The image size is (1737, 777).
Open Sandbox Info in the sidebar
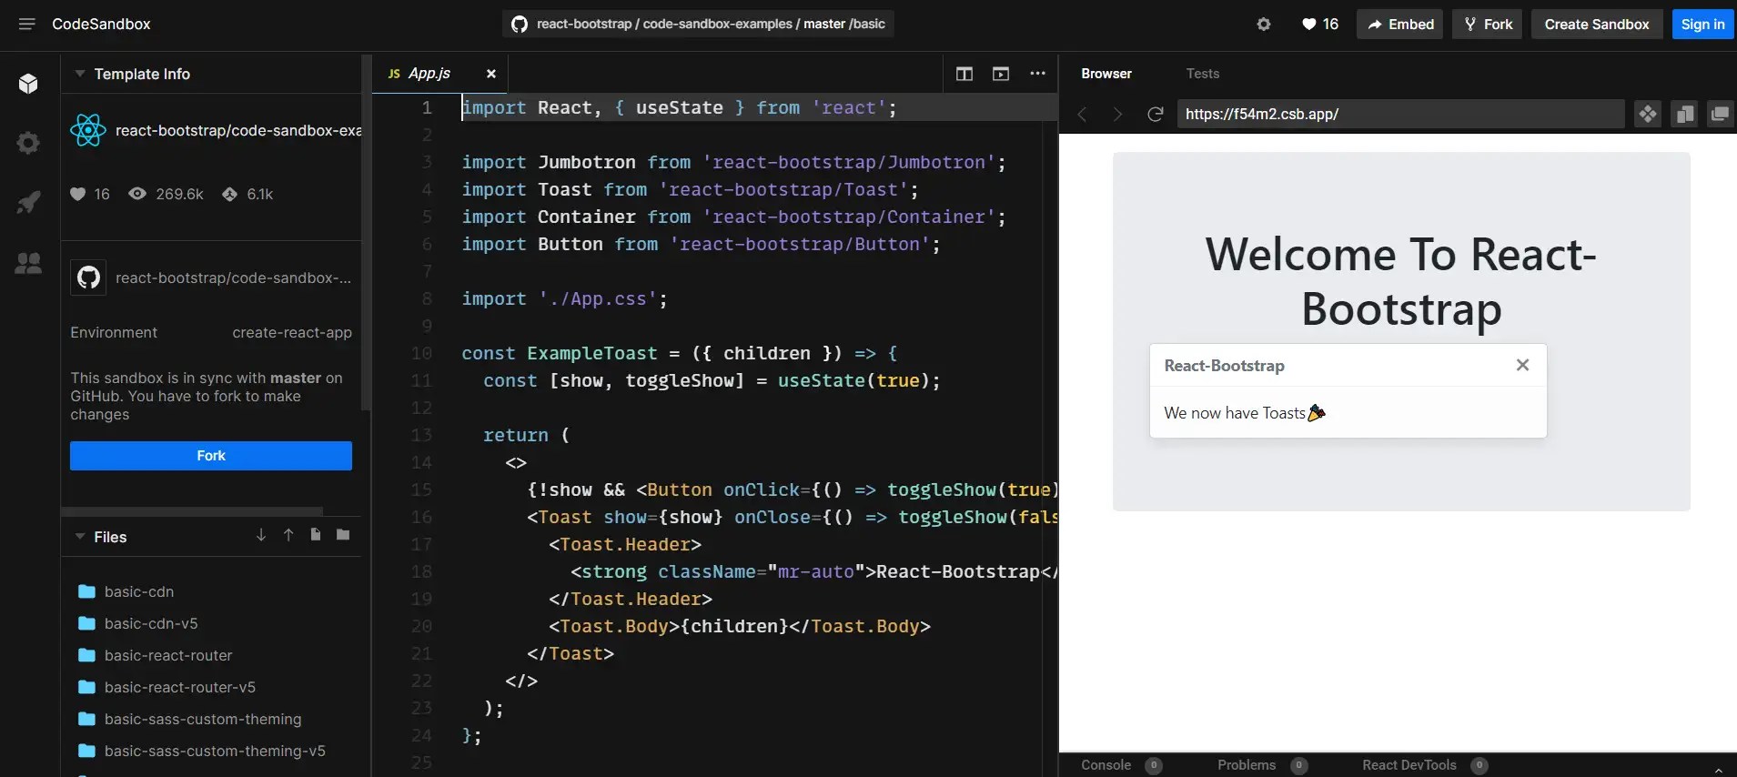28,84
